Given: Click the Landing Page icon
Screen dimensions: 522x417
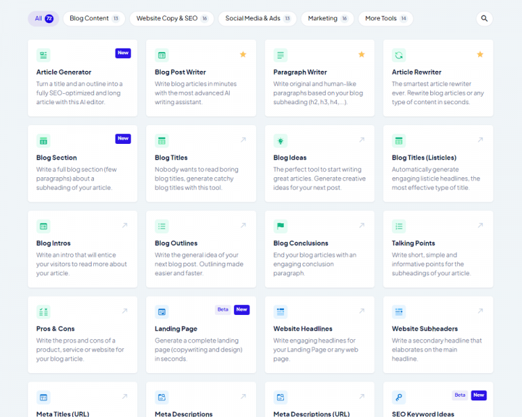Looking at the screenshot, I should (x=161, y=312).
